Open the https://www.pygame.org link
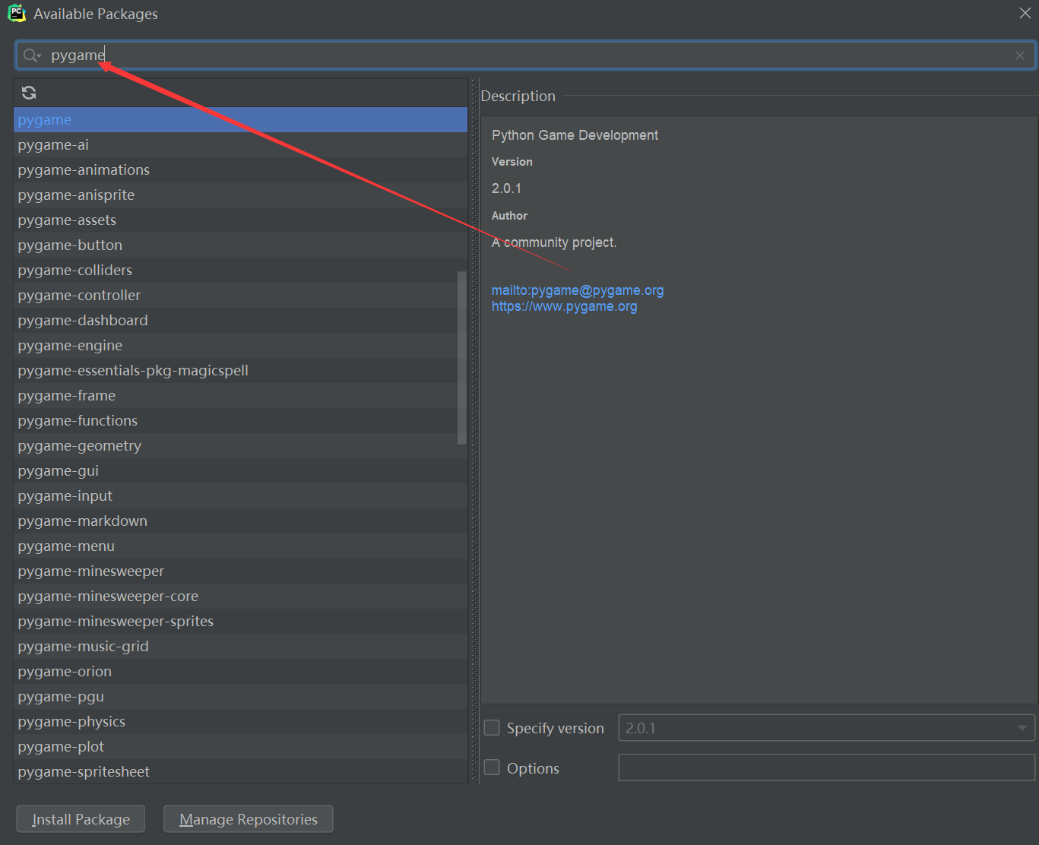 pyautogui.click(x=564, y=306)
